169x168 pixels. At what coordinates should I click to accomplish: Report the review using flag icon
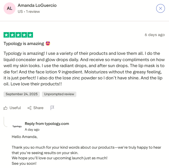pyautogui.click(x=52, y=108)
